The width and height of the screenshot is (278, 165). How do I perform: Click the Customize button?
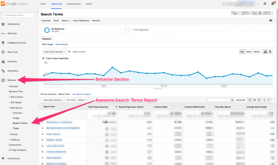(46, 21)
